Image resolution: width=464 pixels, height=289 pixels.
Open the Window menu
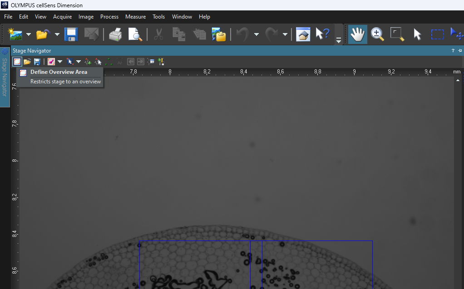coord(182,17)
